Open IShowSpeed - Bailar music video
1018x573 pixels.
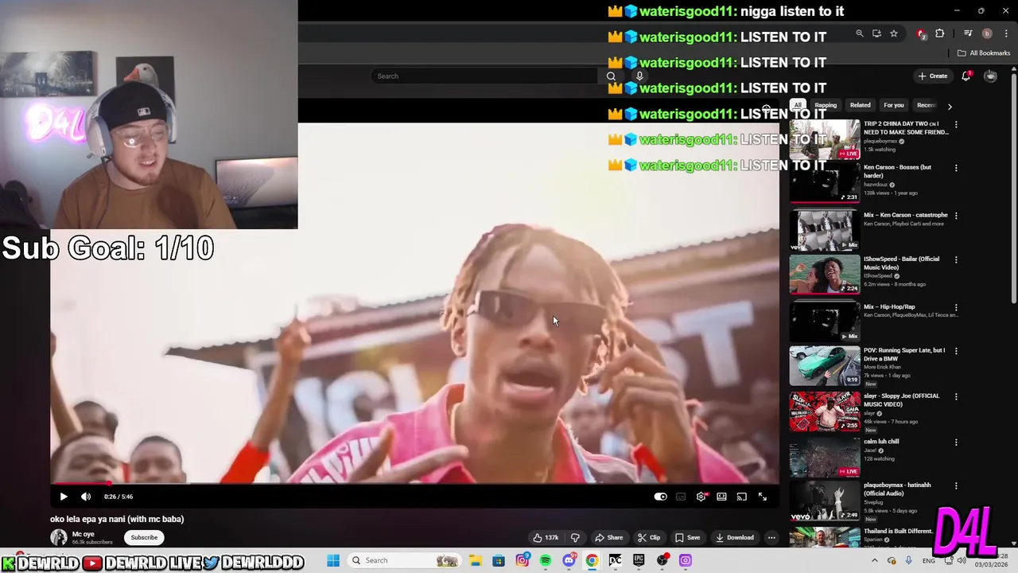[x=825, y=274]
